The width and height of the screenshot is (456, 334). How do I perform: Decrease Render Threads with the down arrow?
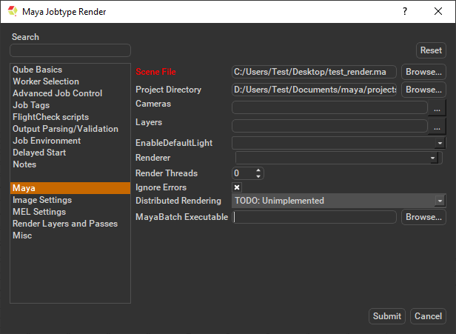click(258, 176)
